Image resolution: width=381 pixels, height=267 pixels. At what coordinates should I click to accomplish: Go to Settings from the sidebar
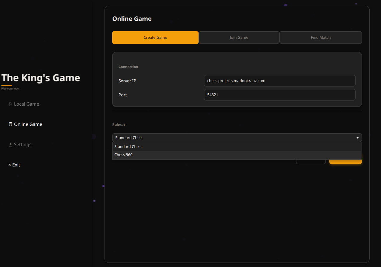coord(23,145)
